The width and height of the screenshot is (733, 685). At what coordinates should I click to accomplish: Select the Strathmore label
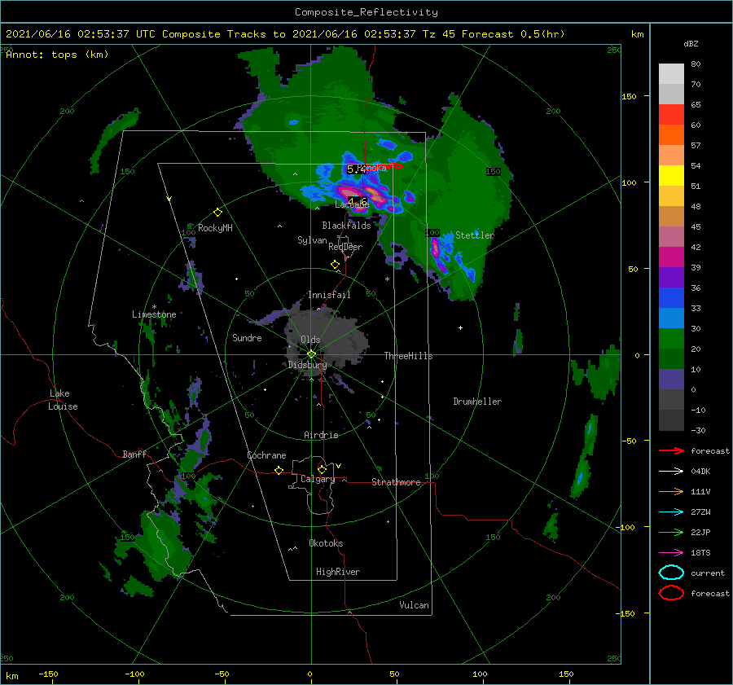click(x=396, y=482)
